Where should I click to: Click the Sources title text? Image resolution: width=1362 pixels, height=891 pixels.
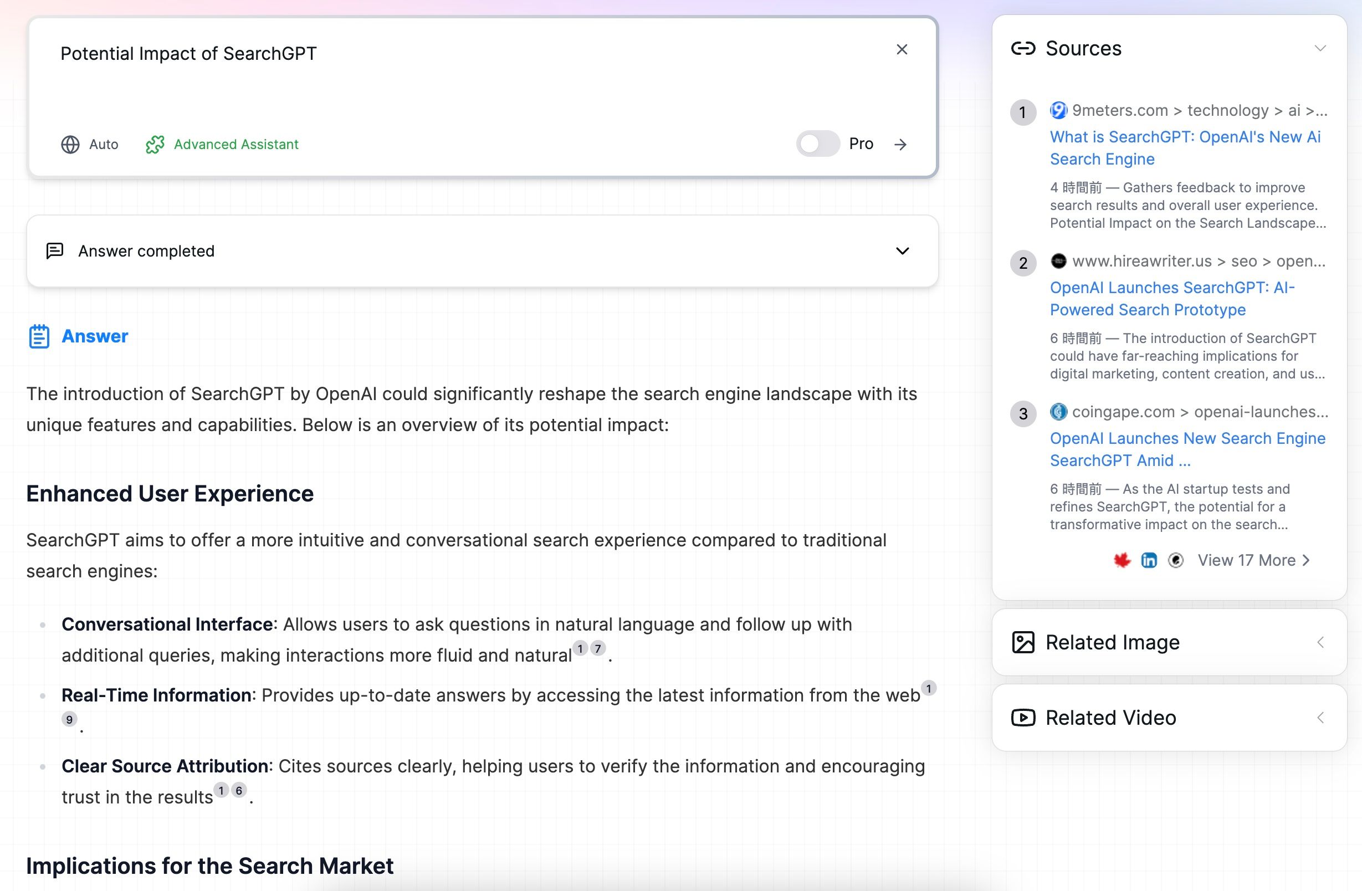click(x=1083, y=49)
